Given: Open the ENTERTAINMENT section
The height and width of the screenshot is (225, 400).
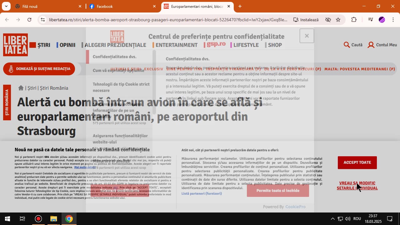Looking at the screenshot, I should (177, 45).
